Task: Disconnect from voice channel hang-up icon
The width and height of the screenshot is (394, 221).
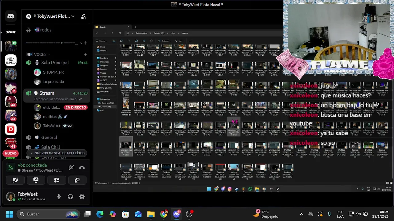Action: (x=82, y=168)
